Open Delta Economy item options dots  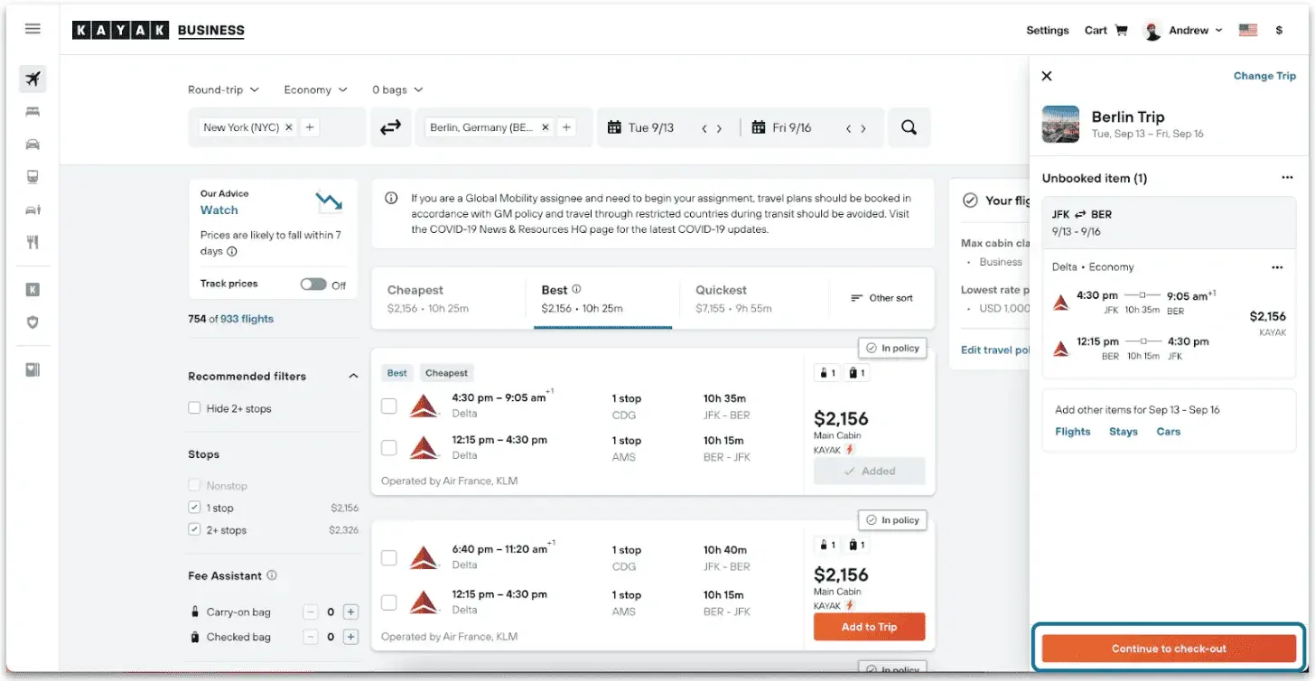pyautogui.click(x=1277, y=267)
